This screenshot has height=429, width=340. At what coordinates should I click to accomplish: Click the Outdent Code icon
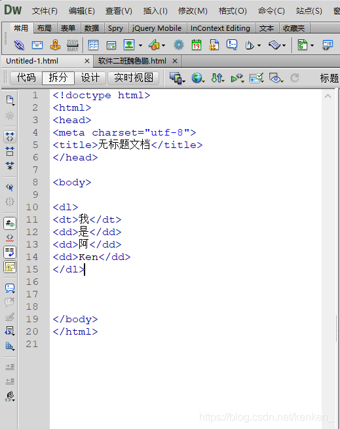[x=10, y=381]
